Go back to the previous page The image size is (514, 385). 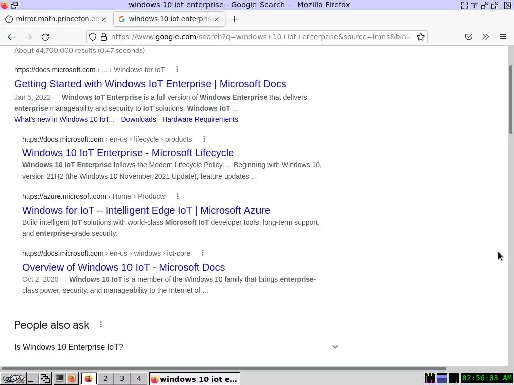tap(11, 37)
